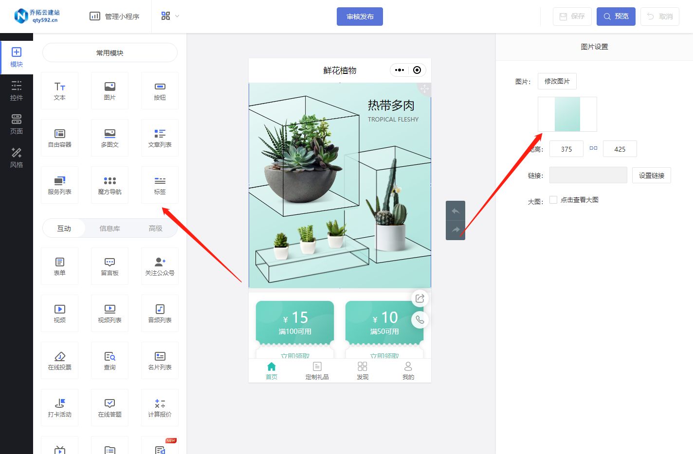Click the 设置链接 set link button
Screen dimensions: 693x454
pyautogui.click(x=651, y=175)
